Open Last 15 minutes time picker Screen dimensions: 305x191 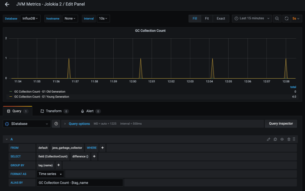pyautogui.click(x=252, y=19)
